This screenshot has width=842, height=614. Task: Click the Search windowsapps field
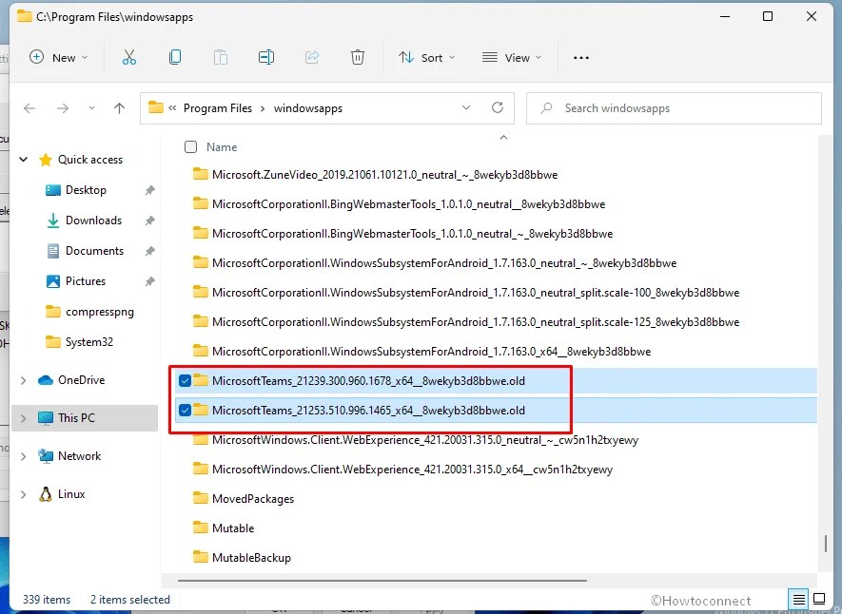coord(674,108)
